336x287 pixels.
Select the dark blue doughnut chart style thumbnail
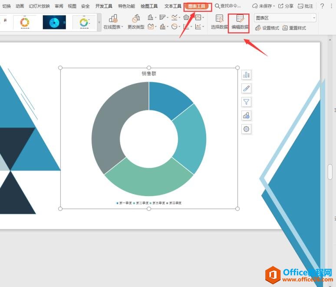click(54, 22)
